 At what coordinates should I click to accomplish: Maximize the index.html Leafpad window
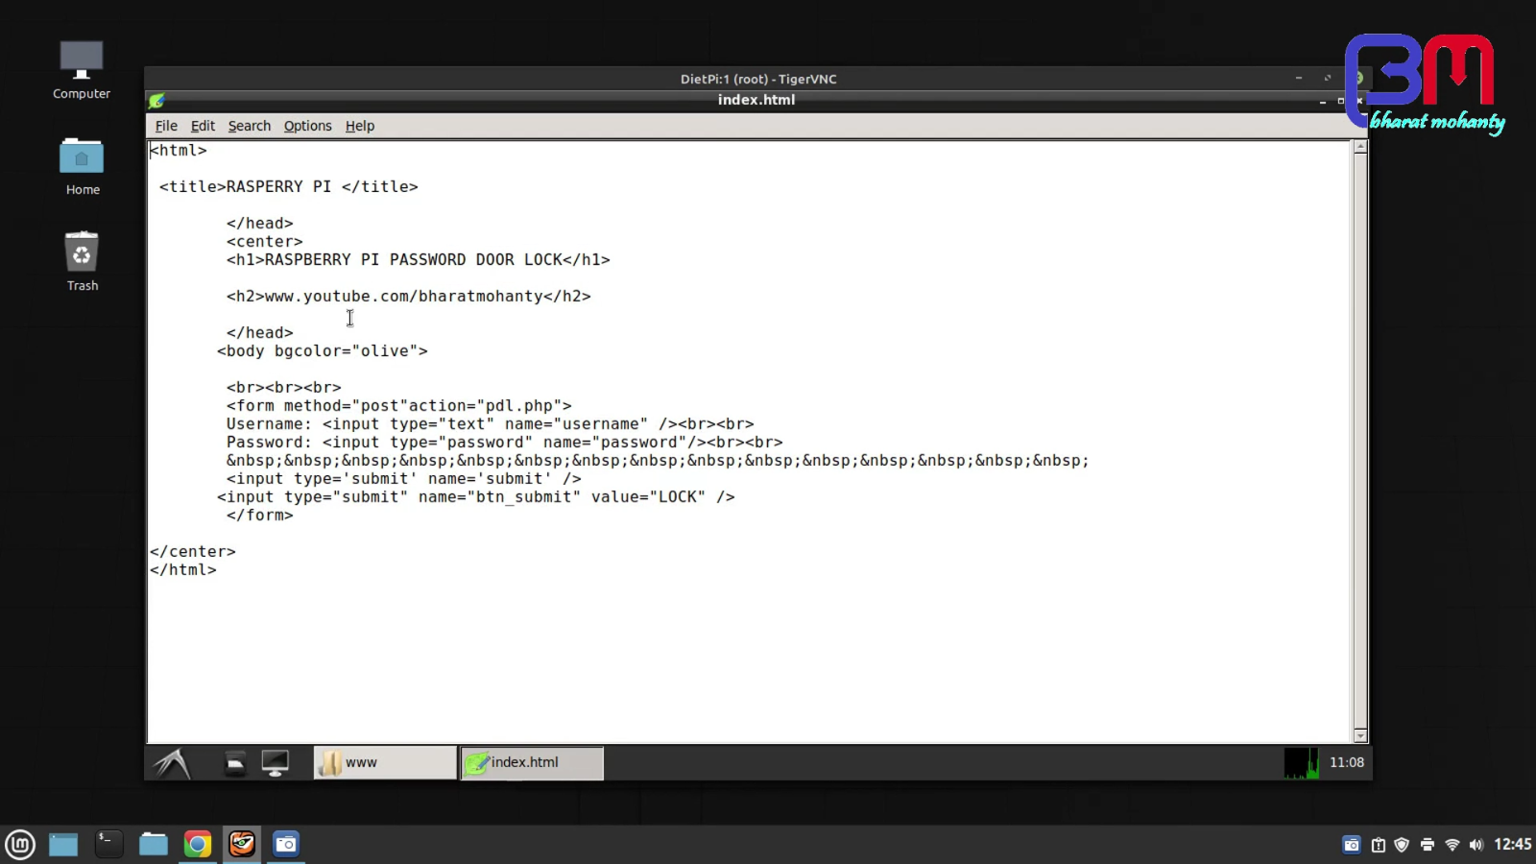[1341, 101]
